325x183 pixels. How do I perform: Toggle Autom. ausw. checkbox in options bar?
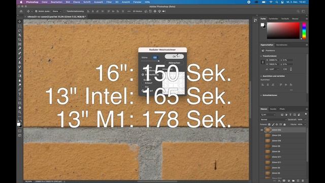pos(36,11)
